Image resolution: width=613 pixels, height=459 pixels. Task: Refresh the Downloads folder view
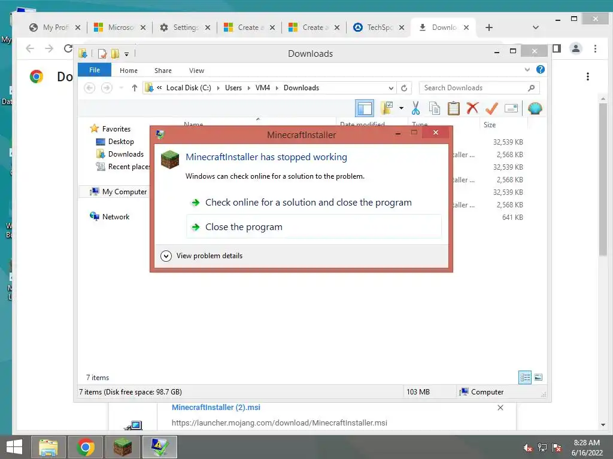tap(404, 88)
